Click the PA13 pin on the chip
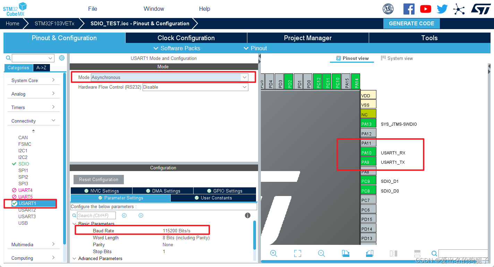494x267 pixels. (368, 124)
